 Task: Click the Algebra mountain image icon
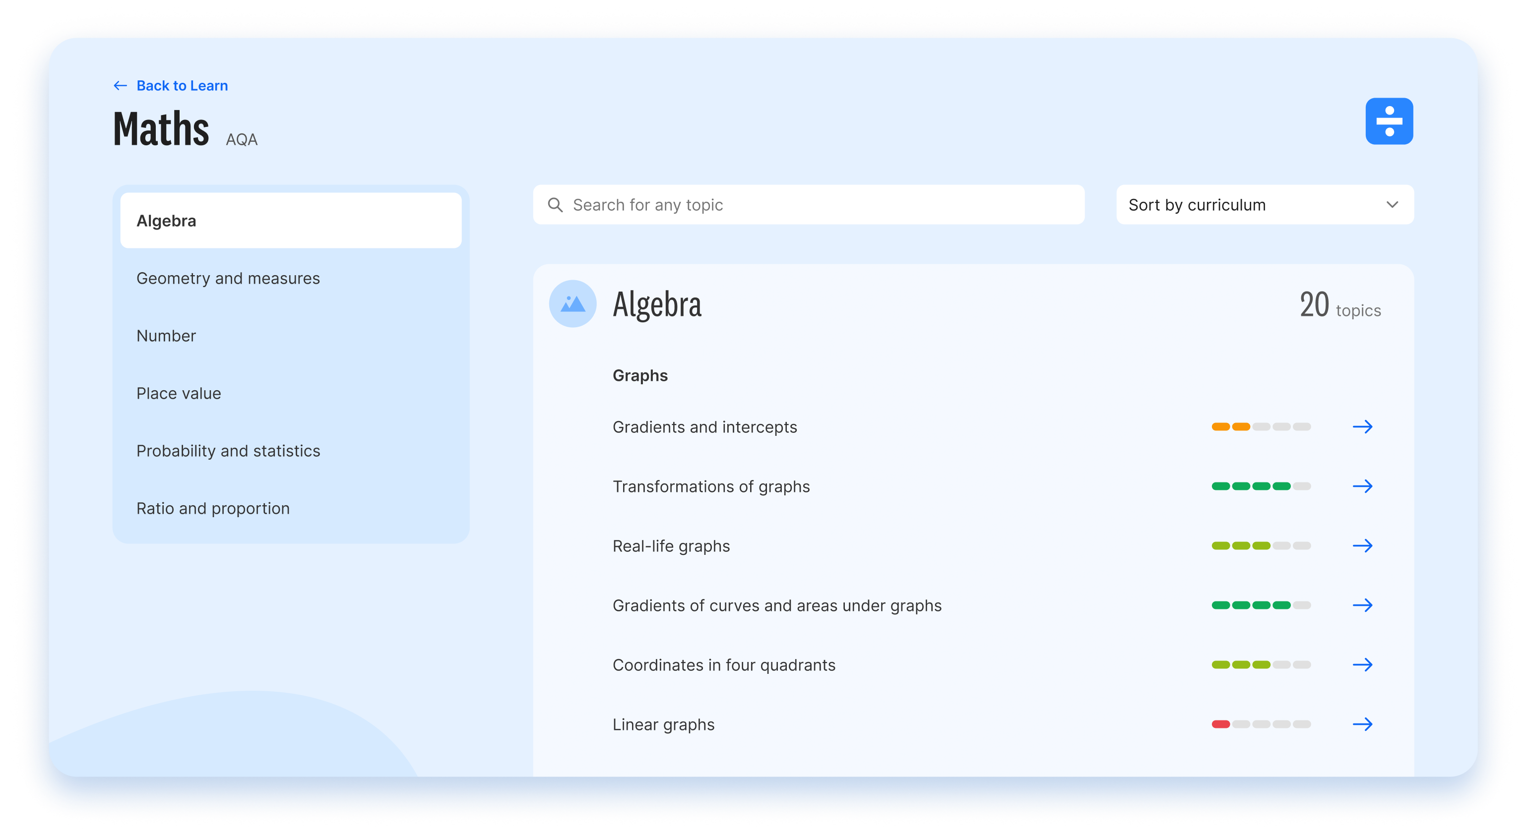[x=572, y=304]
